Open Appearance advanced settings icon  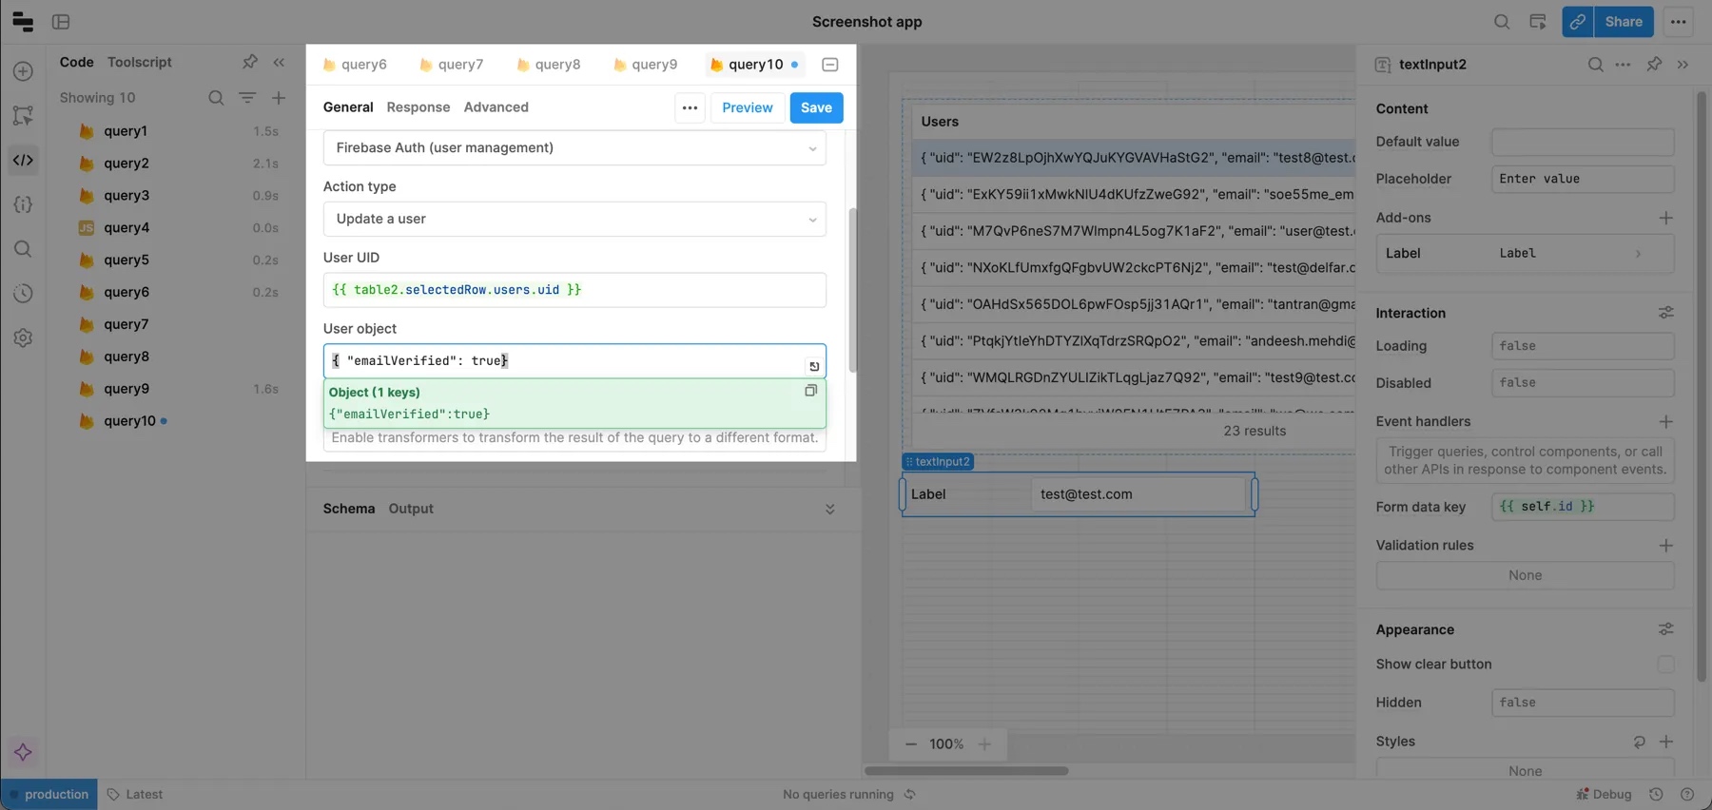coord(1666,629)
